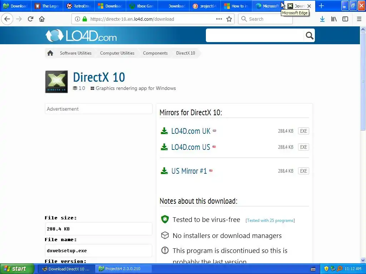Viewport: 366px width, 274px height.
Task: Open the DirectX 10 title link
Action: [99, 77]
